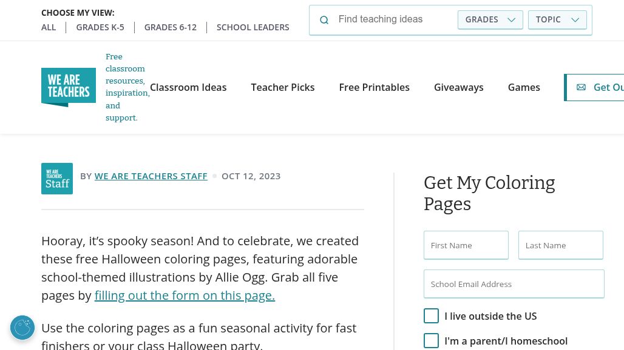
Task: Switch view to Grades K-5
Action: click(x=100, y=27)
